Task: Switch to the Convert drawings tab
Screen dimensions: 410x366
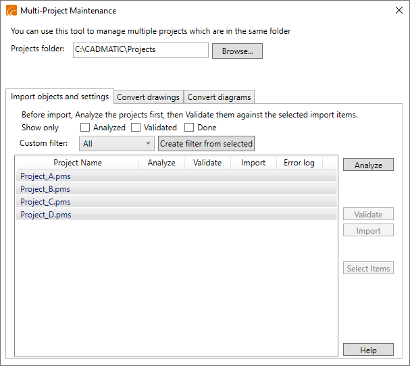Action: tap(148, 97)
